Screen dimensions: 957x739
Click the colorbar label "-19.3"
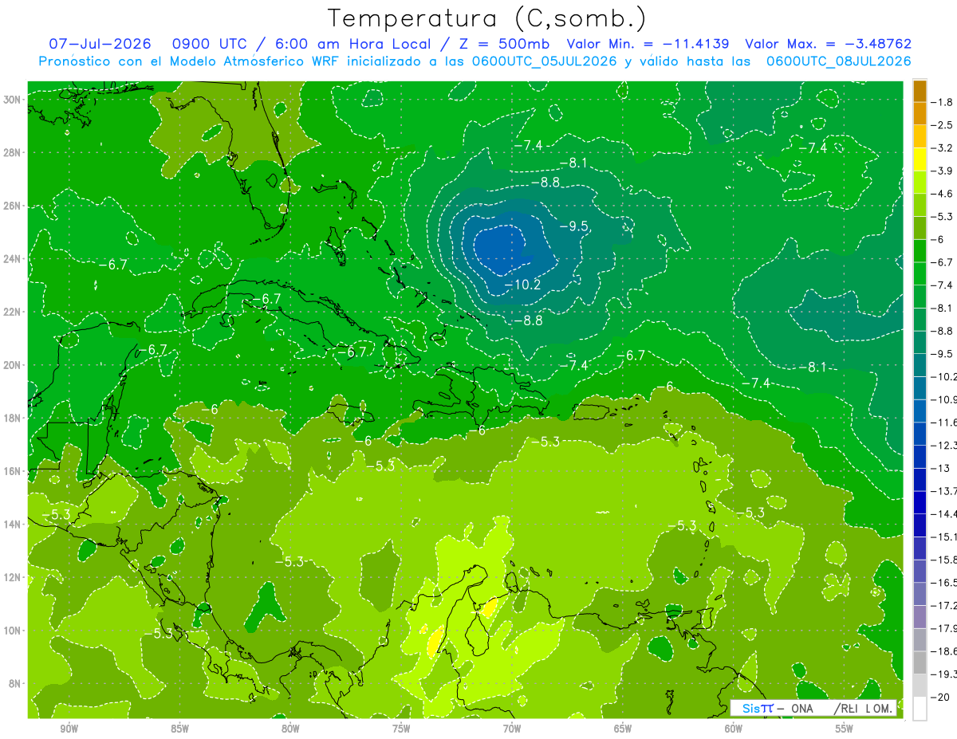pos(944,674)
